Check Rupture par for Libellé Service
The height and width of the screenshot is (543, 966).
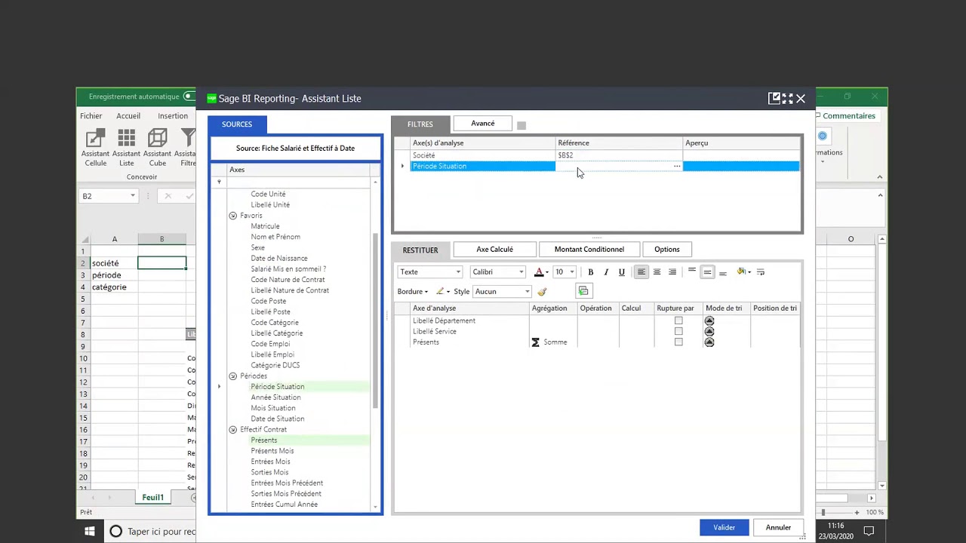pos(678,331)
